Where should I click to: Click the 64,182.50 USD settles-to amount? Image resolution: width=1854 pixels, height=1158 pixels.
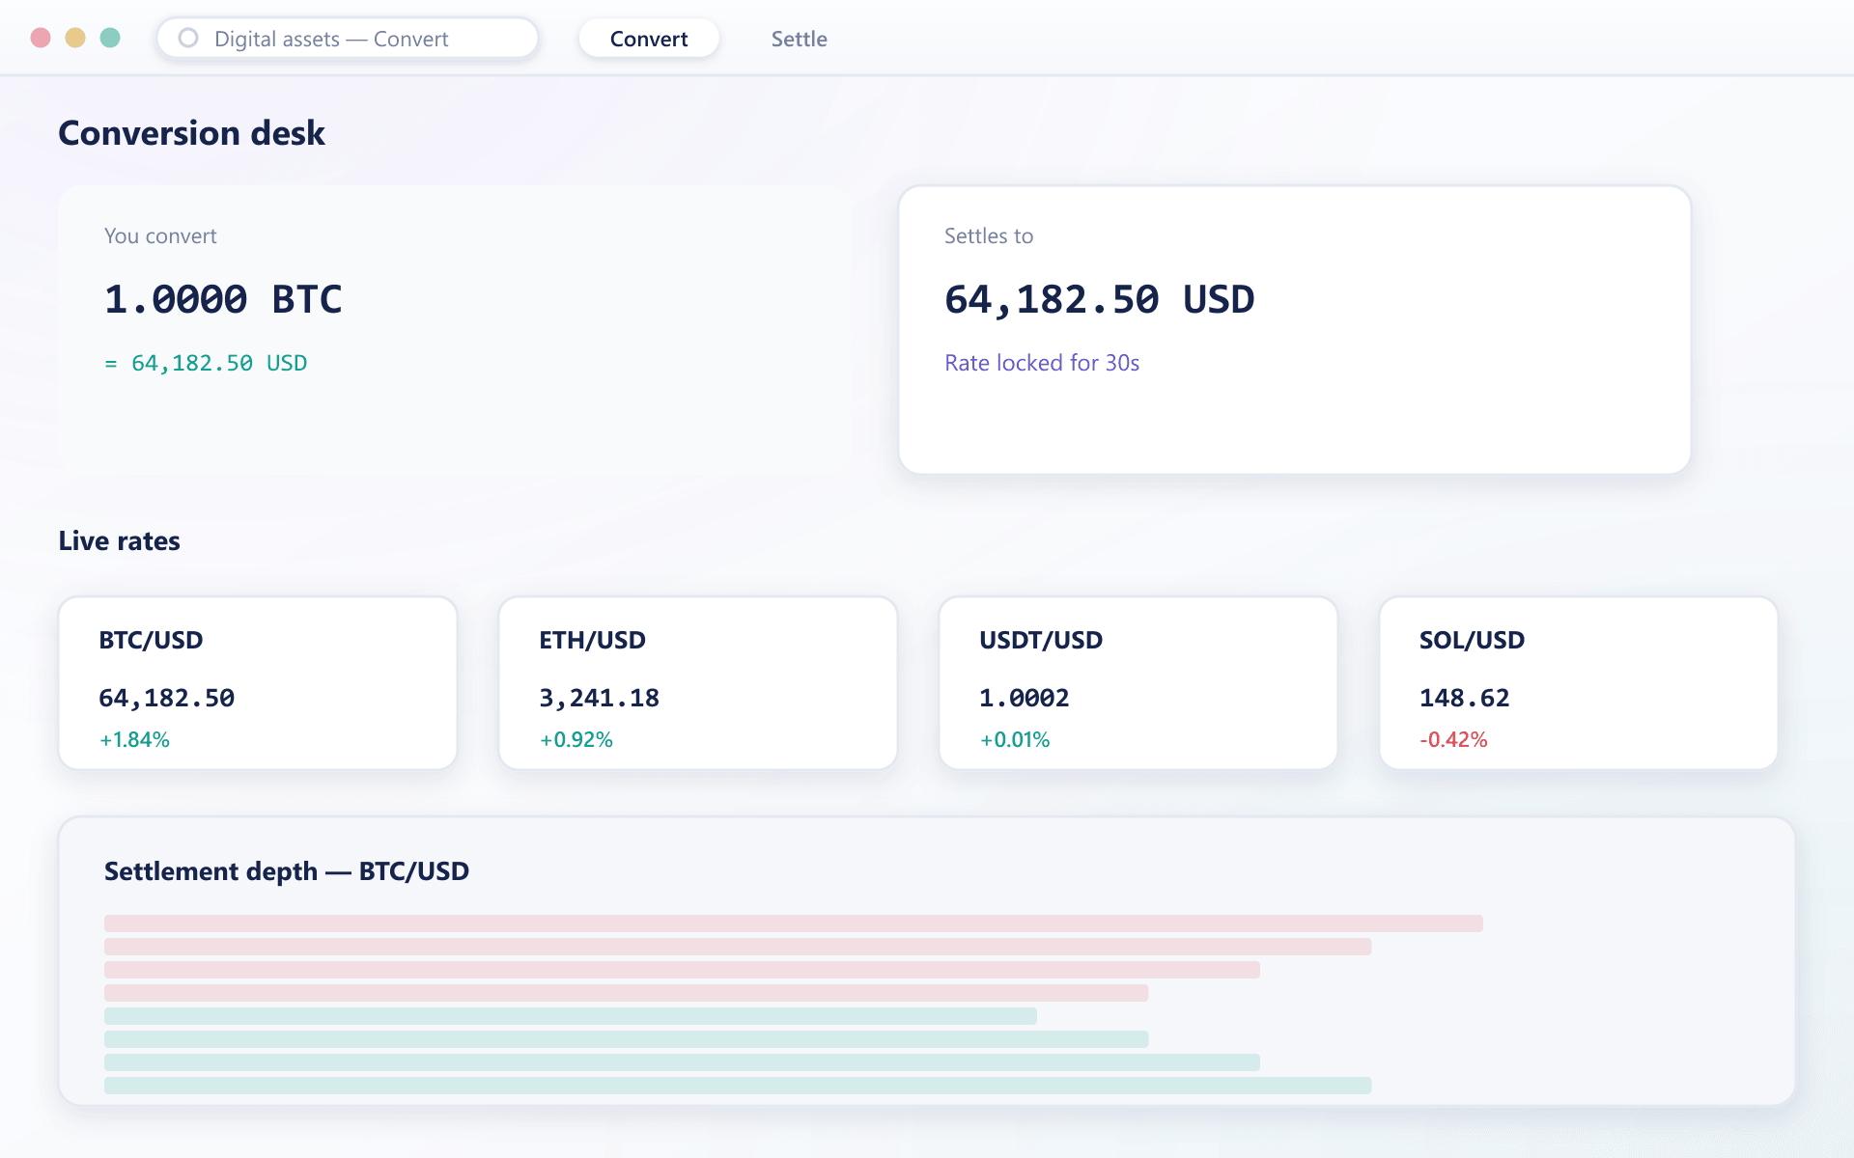coord(1099,299)
